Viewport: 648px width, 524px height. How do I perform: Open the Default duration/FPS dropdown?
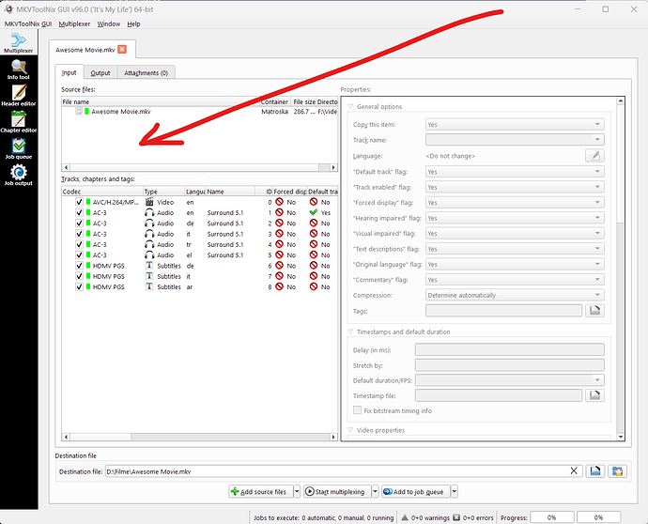[510, 380]
